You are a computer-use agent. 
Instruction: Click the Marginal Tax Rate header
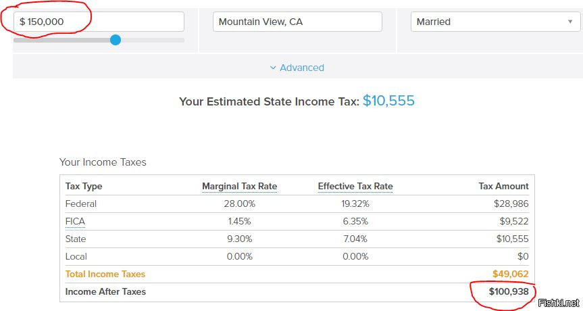click(239, 186)
